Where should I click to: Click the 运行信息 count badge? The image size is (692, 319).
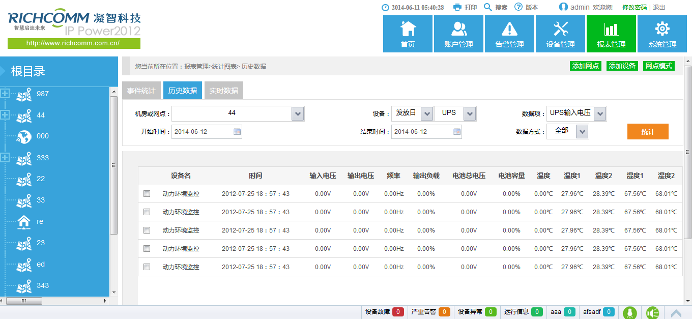[x=537, y=312]
